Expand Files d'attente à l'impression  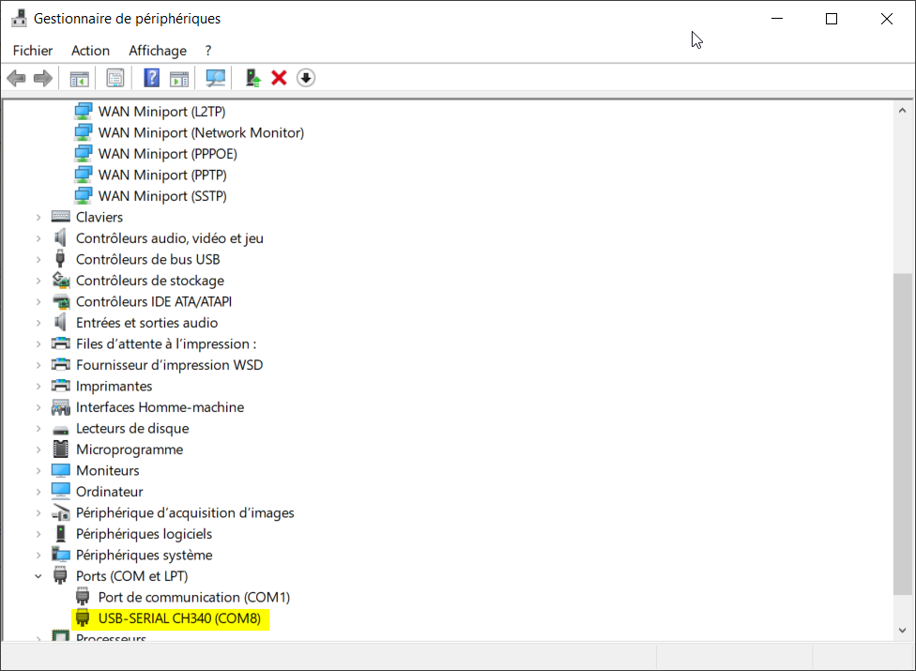(x=38, y=344)
